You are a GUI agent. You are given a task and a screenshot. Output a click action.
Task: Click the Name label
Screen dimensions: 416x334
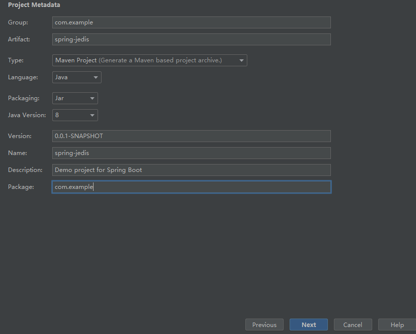click(x=17, y=153)
